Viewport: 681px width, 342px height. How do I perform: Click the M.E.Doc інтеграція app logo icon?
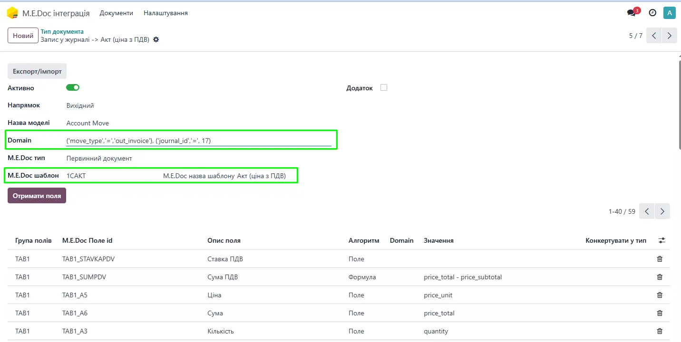coord(12,13)
